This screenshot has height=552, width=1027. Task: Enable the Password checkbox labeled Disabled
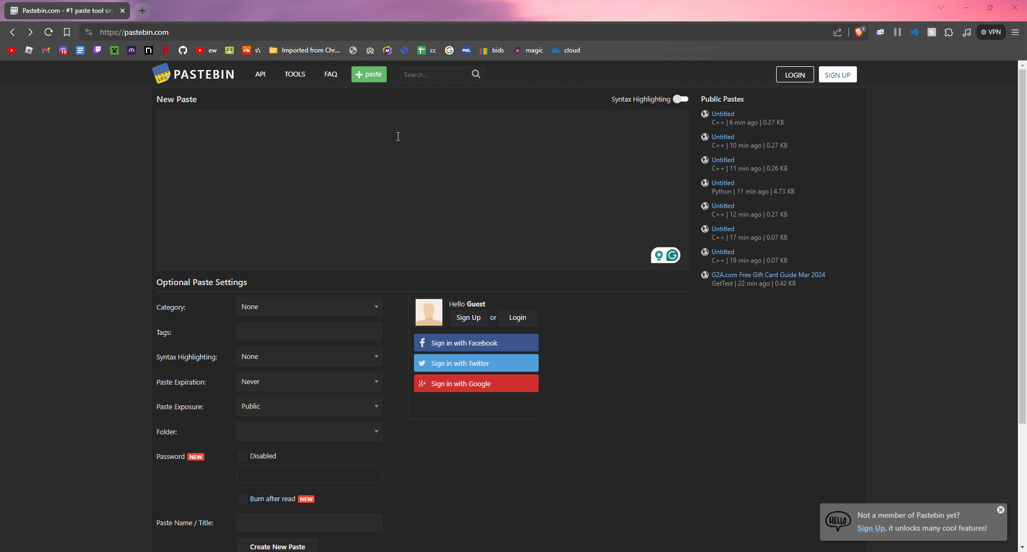242,456
